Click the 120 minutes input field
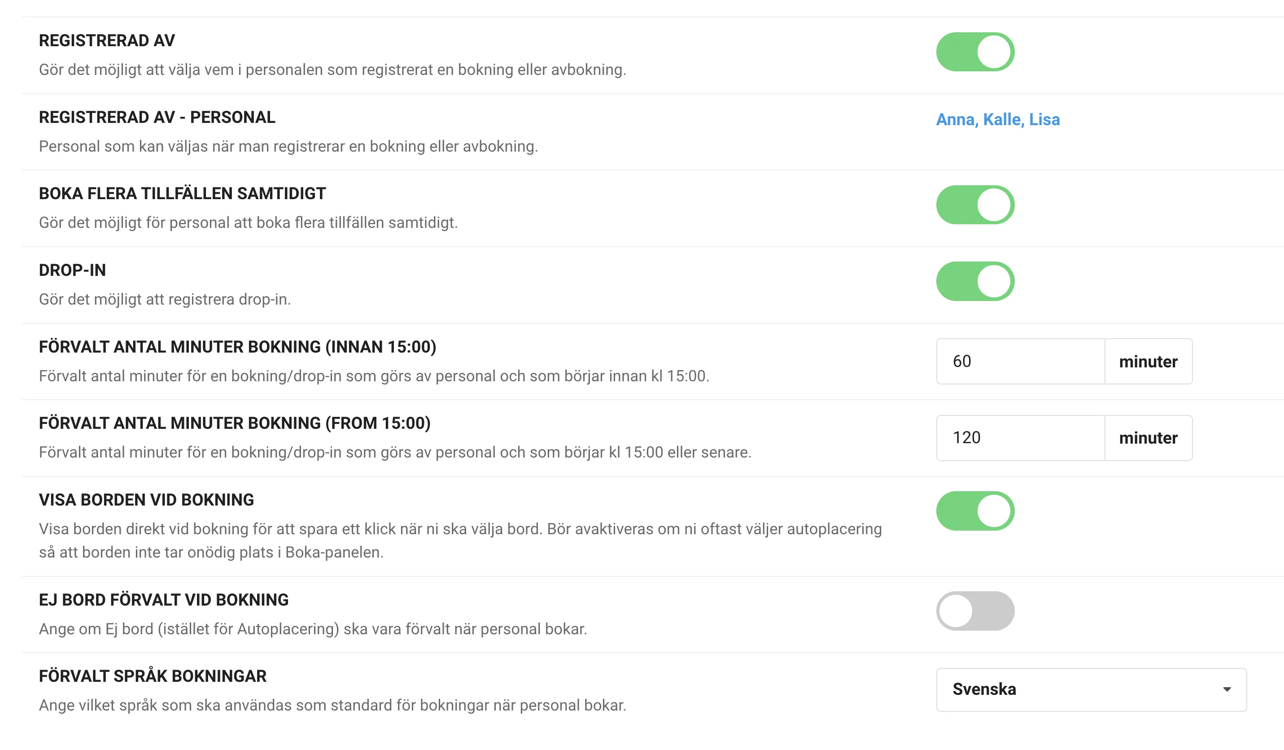The width and height of the screenshot is (1284, 750). (x=1020, y=438)
